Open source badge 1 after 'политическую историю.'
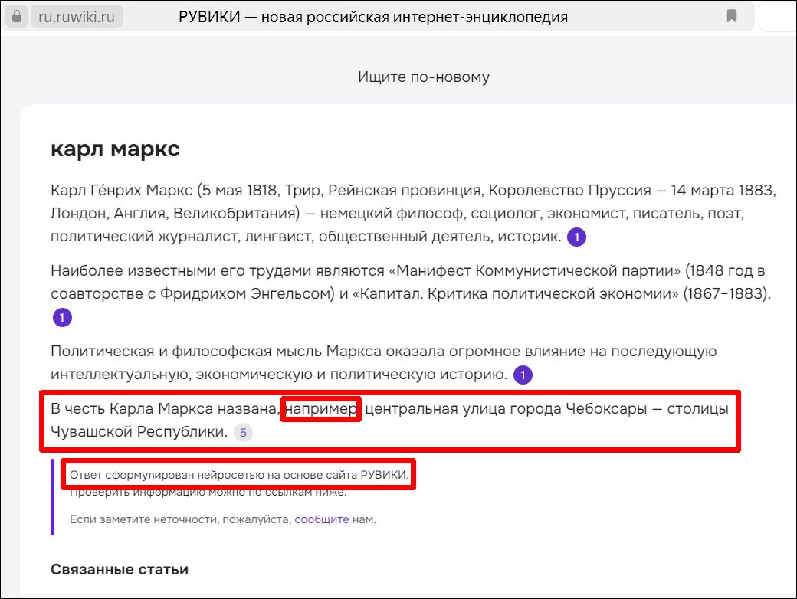 [523, 375]
